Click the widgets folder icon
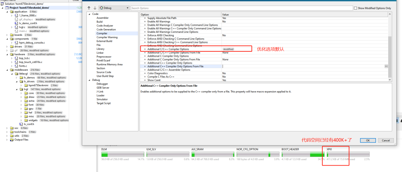 pyautogui.click(x=26, y=120)
